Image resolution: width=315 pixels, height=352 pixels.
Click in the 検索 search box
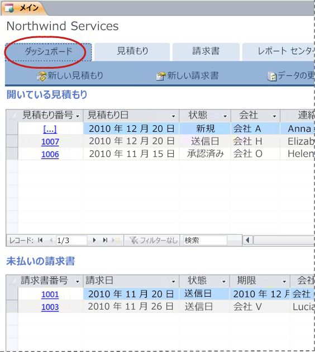(x=205, y=240)
